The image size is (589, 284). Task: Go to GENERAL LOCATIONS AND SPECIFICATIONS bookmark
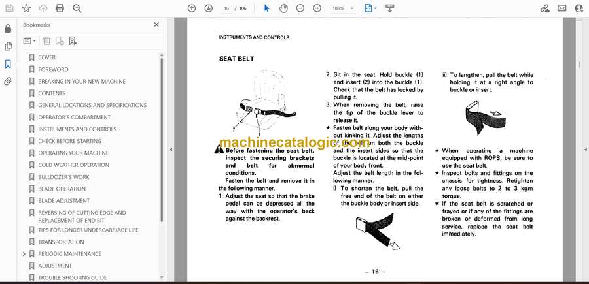click(92, 105)
